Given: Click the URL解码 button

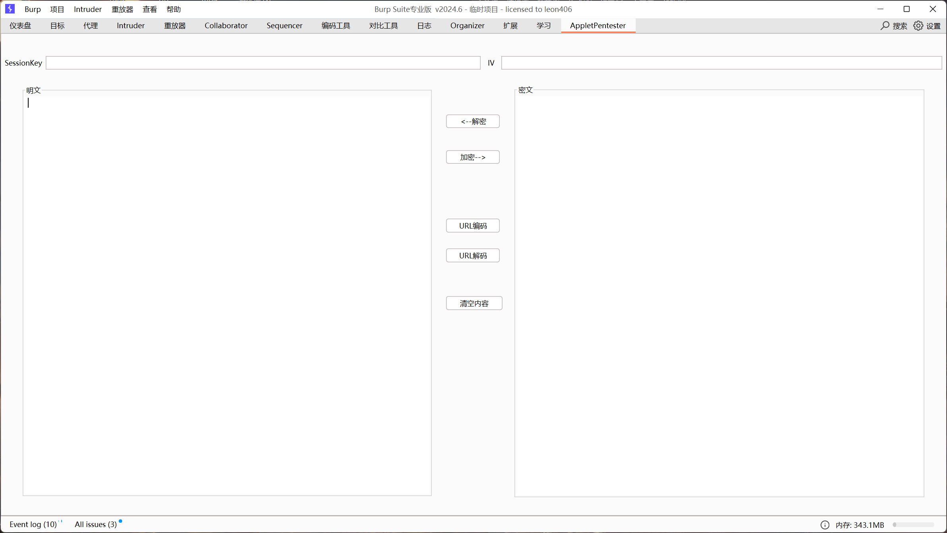Looking at the screenshot, I should tap(473, 256).
